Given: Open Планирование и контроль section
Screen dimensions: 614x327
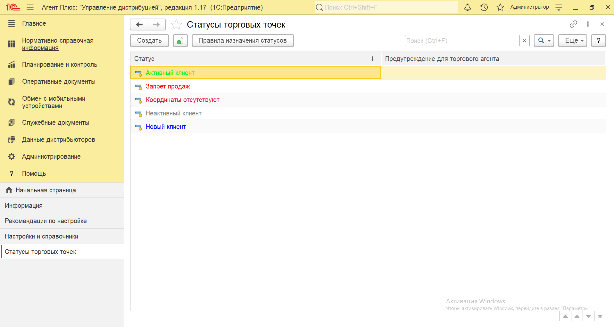Looking at the screenshot, I should click(62, 64).
